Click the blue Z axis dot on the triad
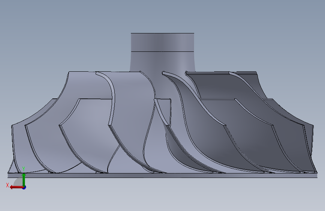 pyautogui.click(x=24, y=187)
